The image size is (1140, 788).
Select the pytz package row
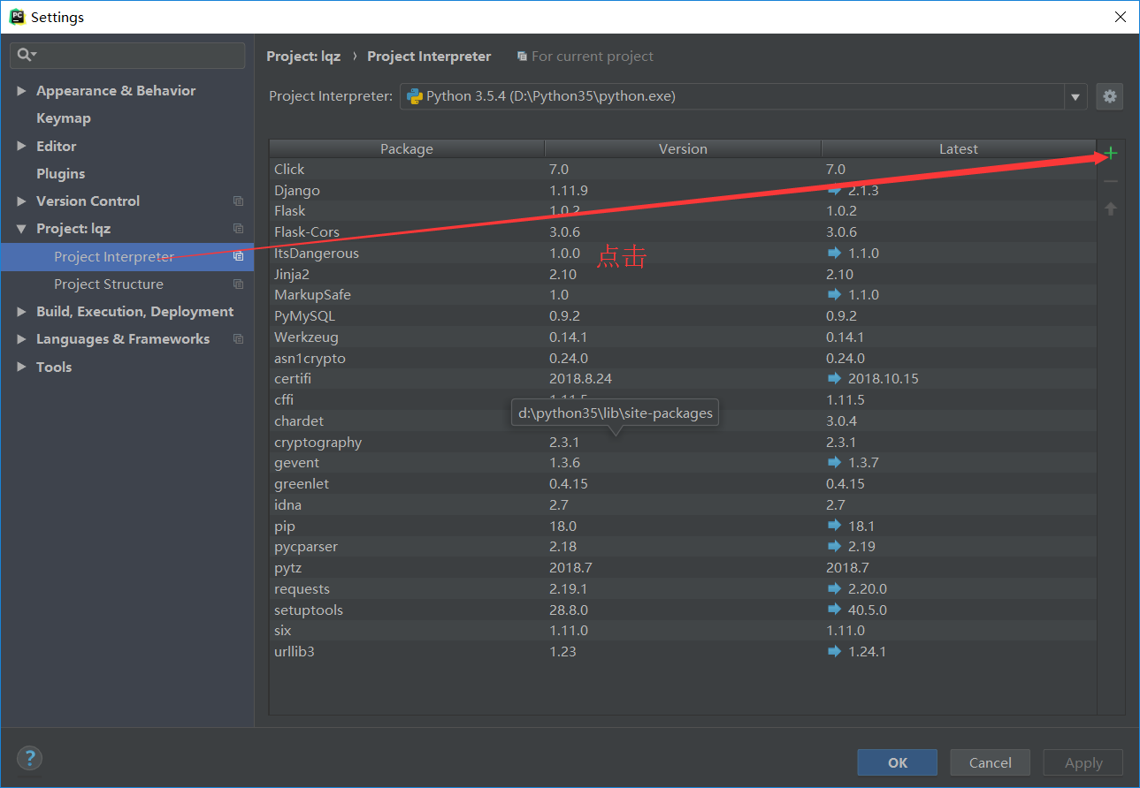point(683,568)
